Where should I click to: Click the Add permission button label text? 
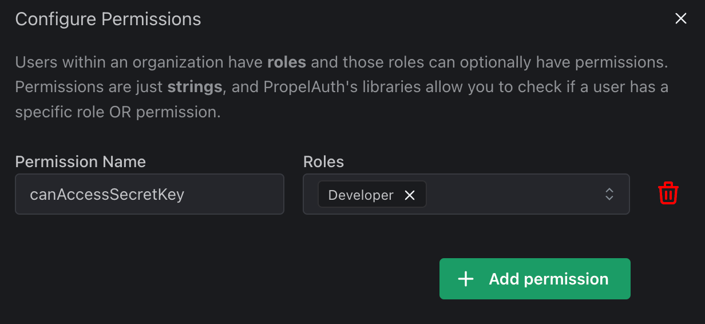click(x=549, y=279)
